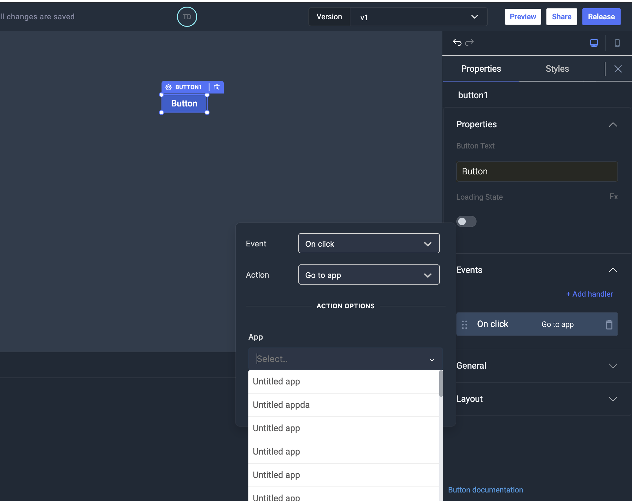
Task: Open the Event dropdown showing On click
Action: pos(368,243)
